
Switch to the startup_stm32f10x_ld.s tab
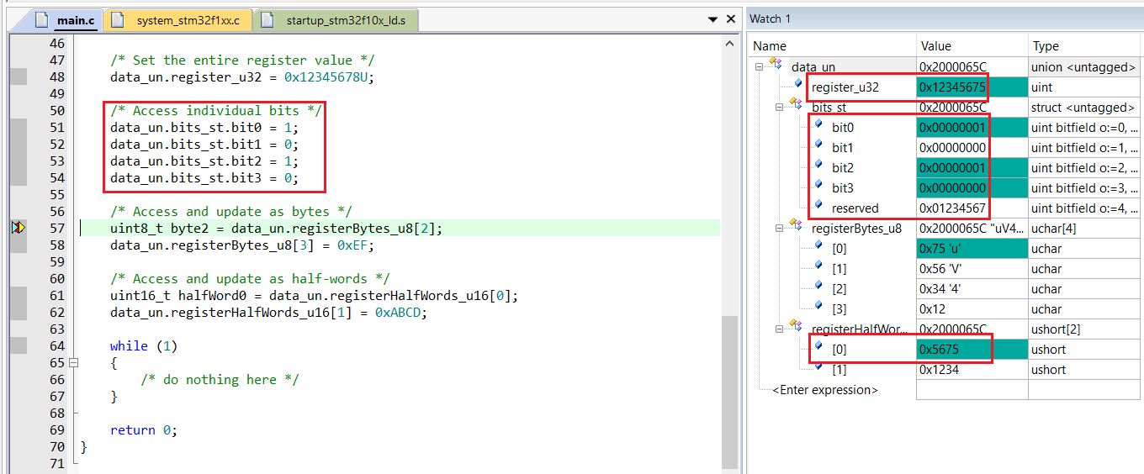(x=346, y=20)
